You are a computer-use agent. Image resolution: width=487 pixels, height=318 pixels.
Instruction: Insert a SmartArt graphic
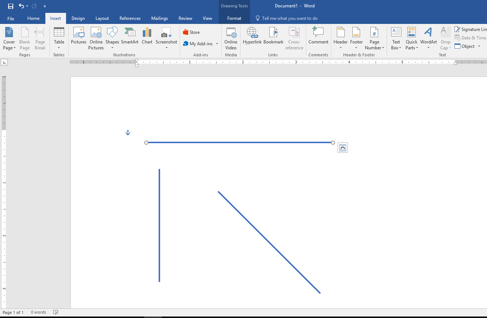click(x=129, y=36)
